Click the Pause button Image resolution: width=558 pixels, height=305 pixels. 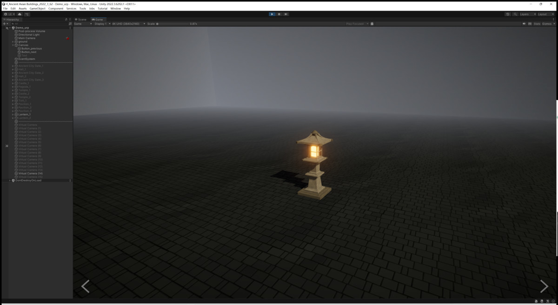[279, 14]
